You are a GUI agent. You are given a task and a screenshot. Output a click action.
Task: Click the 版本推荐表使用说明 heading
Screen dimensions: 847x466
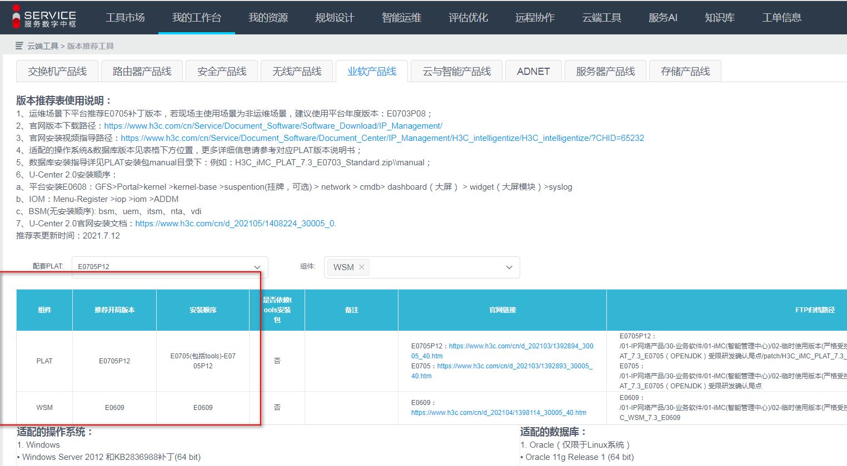64,100
